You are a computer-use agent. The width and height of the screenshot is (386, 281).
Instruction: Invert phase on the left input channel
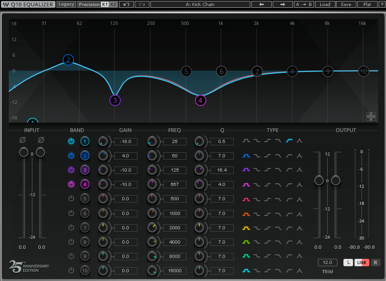coord(22,140)
